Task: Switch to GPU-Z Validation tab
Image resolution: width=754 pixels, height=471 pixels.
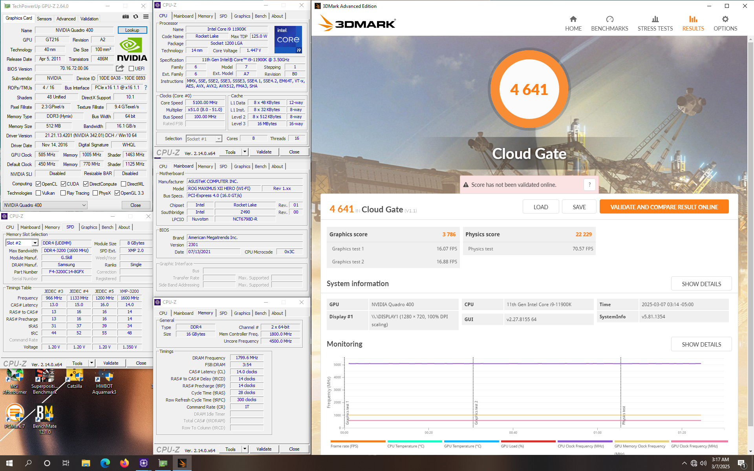Action: coord(90,18)
